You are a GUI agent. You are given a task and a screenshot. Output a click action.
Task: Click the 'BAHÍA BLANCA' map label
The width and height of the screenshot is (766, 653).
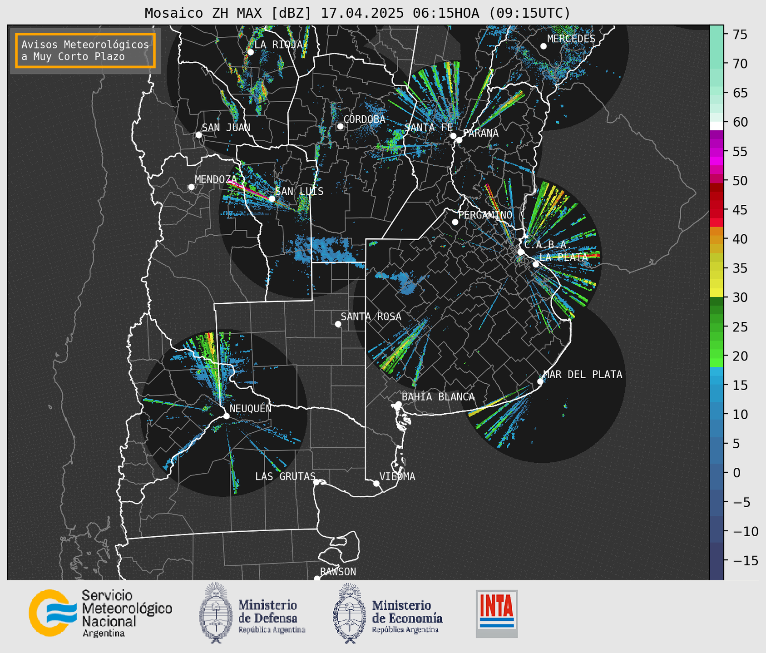coord(438,397)
